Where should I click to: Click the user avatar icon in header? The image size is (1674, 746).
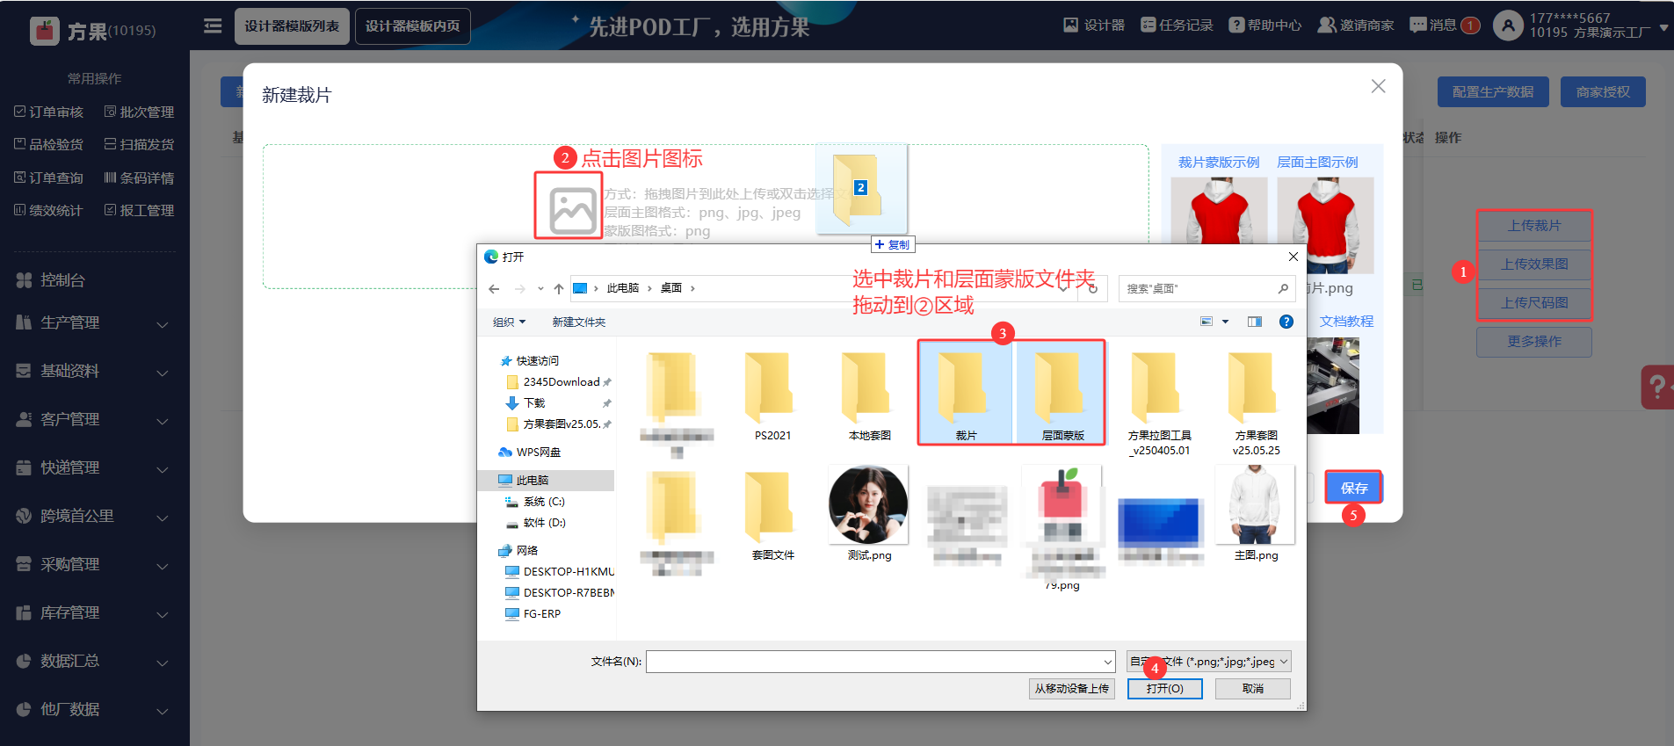(1508, 25)
